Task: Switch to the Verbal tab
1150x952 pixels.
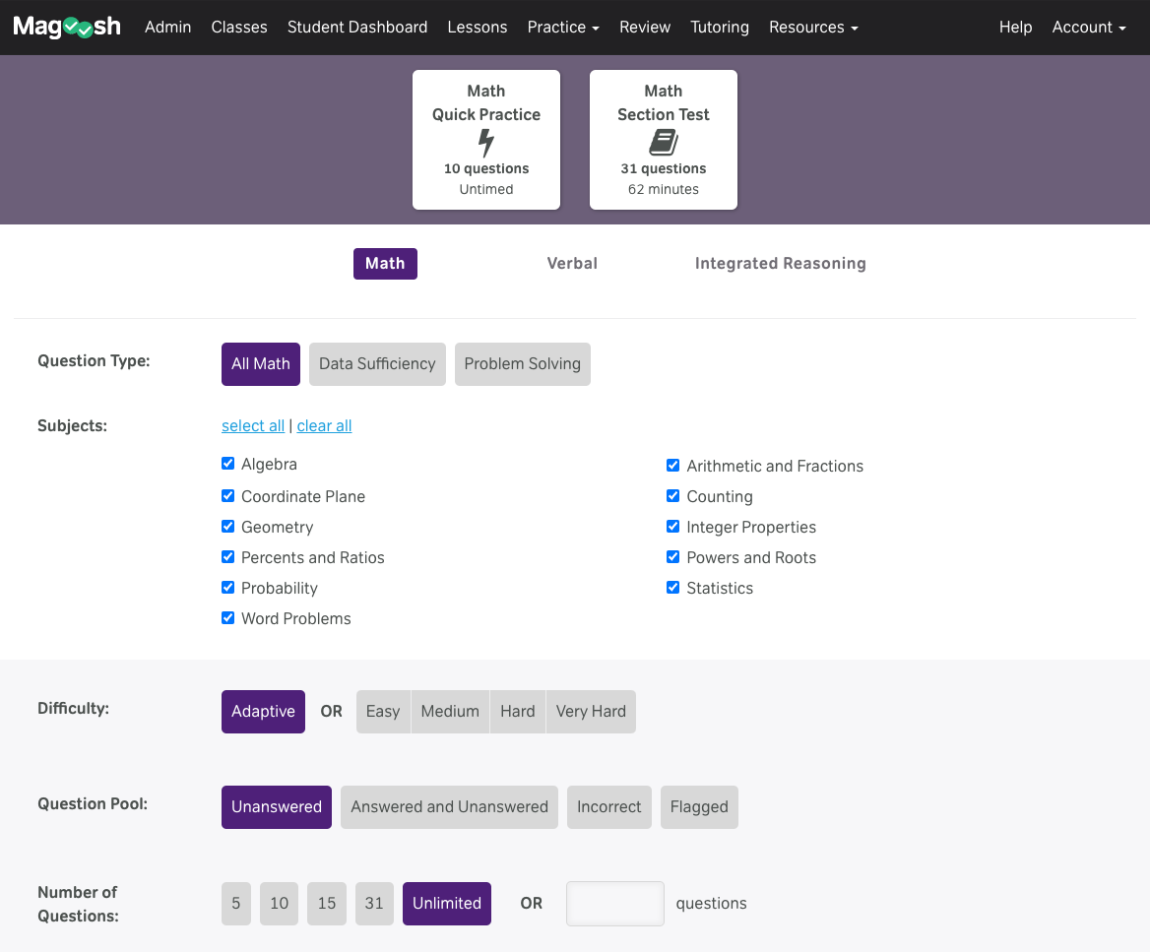Action: [x=572, y=264]
